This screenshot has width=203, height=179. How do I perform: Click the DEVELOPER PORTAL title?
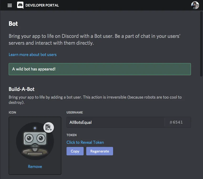tap(42, 5)
